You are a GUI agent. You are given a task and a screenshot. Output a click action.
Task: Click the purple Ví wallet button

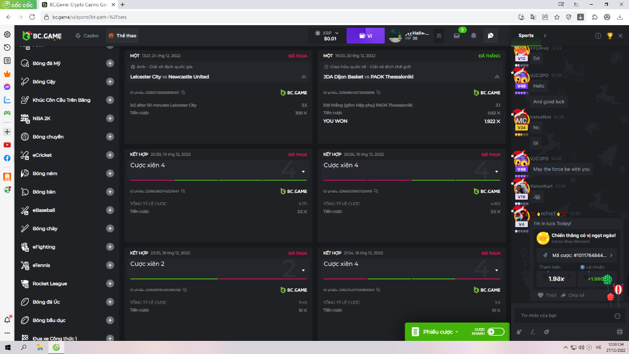coord(365,36)
